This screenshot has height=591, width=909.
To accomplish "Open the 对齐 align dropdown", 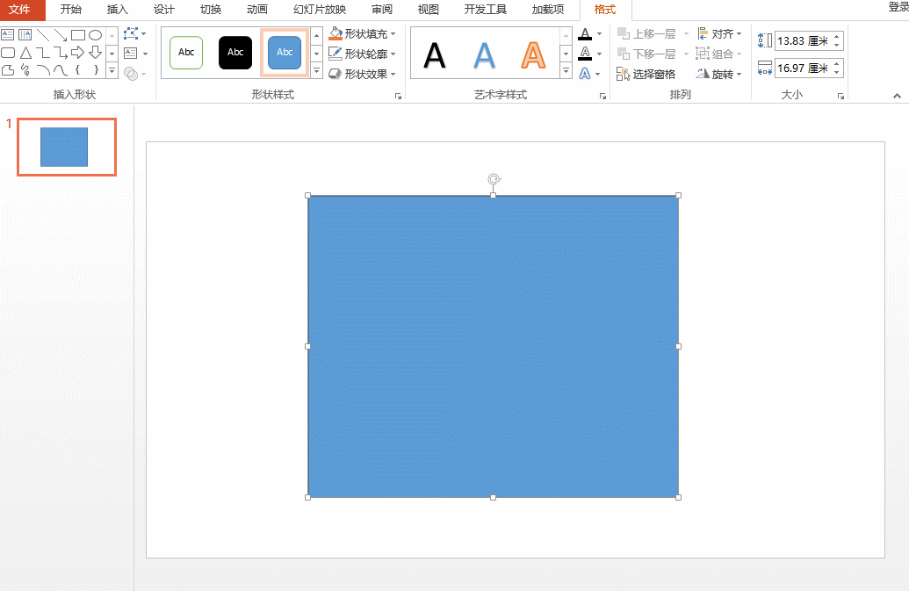I will 720,34.
